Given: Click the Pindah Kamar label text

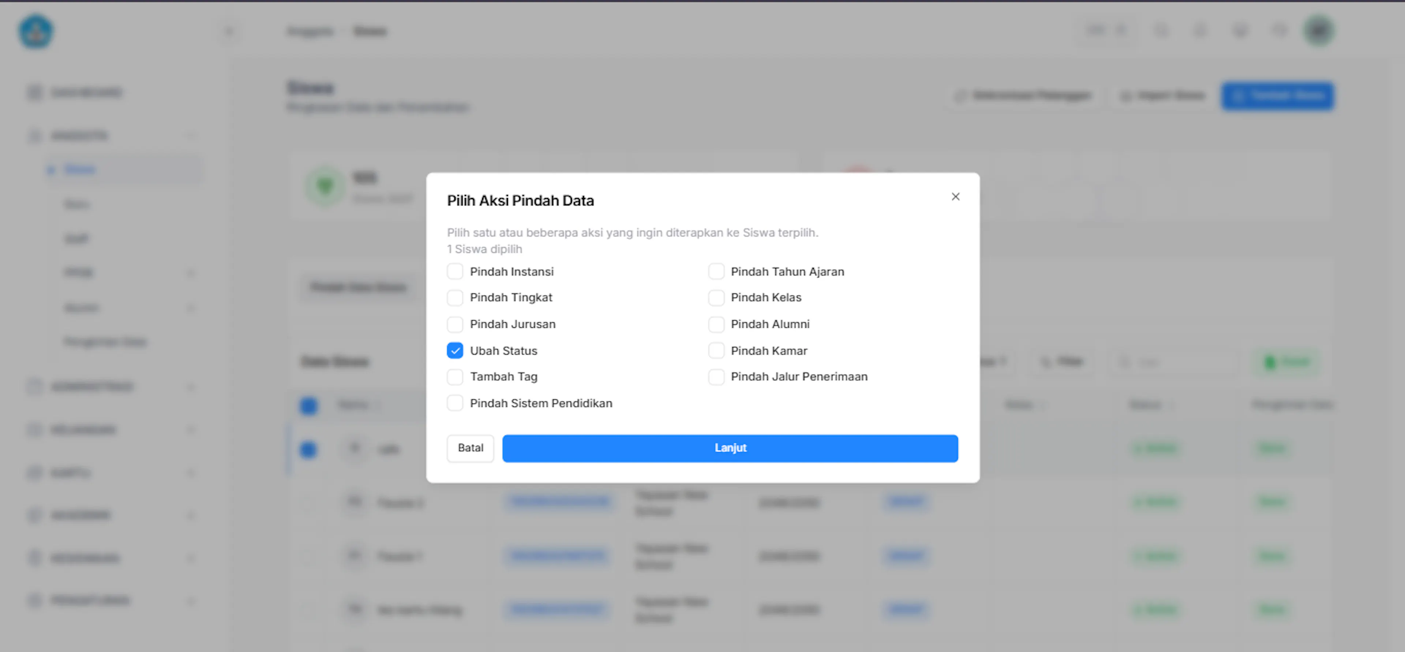Looking at the screenshot, I should click(x=769, y=351).
